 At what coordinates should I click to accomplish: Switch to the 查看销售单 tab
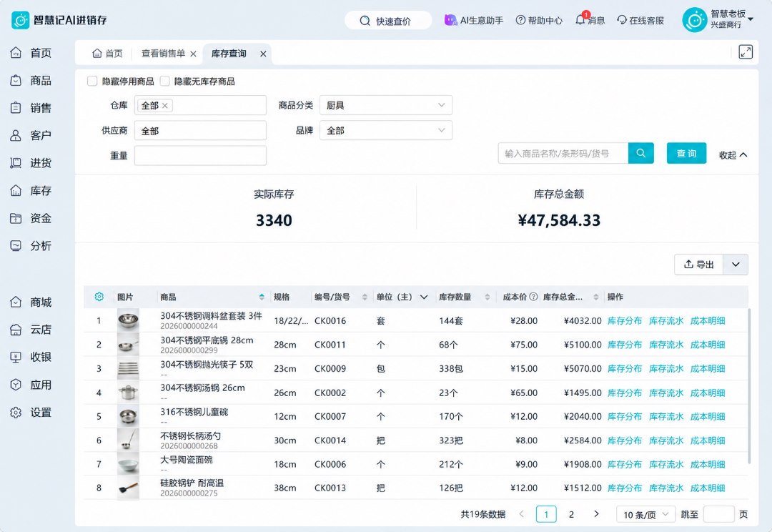163,53
